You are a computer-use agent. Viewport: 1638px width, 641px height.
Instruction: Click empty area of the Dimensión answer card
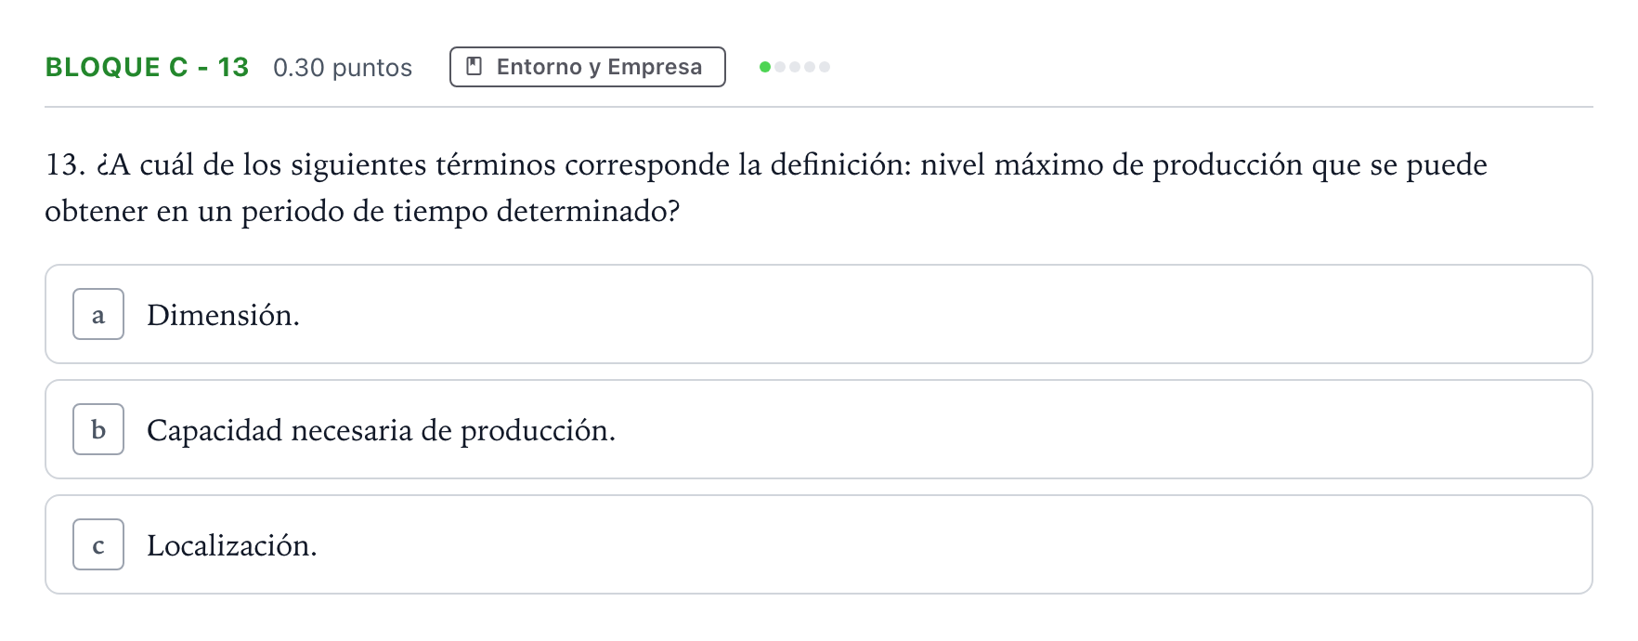click(x=929, y=314)
